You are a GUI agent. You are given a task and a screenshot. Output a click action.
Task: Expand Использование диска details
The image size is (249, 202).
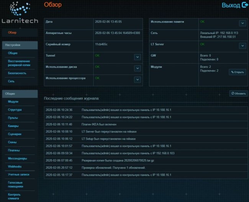tap(138, 68)
